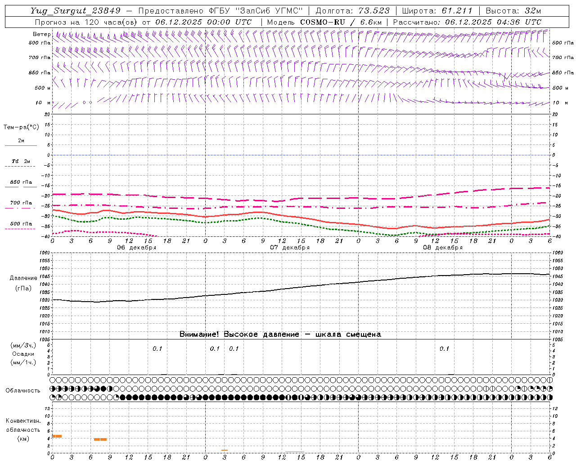Image resolution: width=576 pixels, height=461 pixels.
Task: Click the Осадки panel label
Action: pyautogui.click(x=23, y=354)
